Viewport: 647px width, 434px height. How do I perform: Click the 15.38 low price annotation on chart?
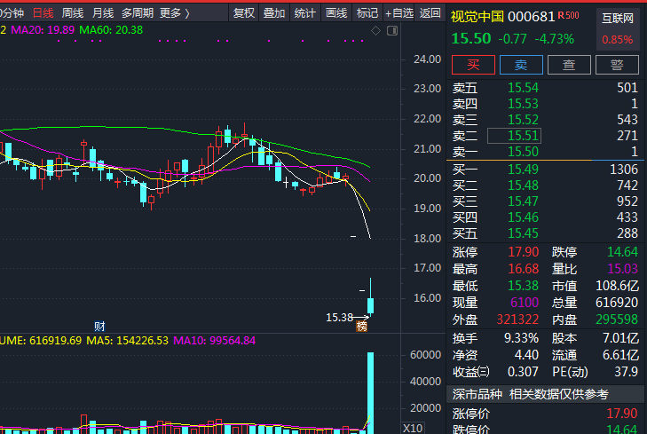coord(339,317)
